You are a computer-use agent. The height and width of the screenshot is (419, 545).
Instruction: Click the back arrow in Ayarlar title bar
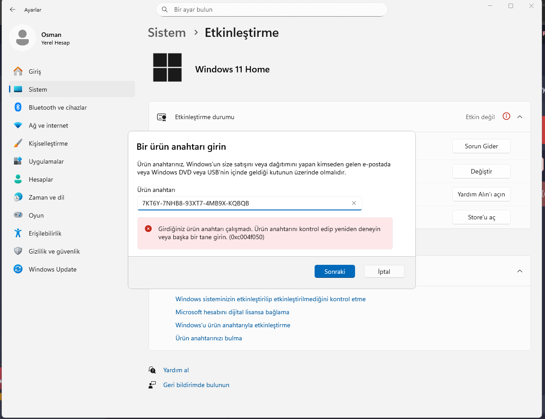click(x=13, y=9)
